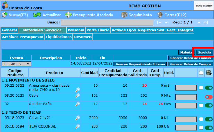Click the gray input field in TEJA COLONIAL row
Screen dimensions: 214x132
click(x=186, y=128)
